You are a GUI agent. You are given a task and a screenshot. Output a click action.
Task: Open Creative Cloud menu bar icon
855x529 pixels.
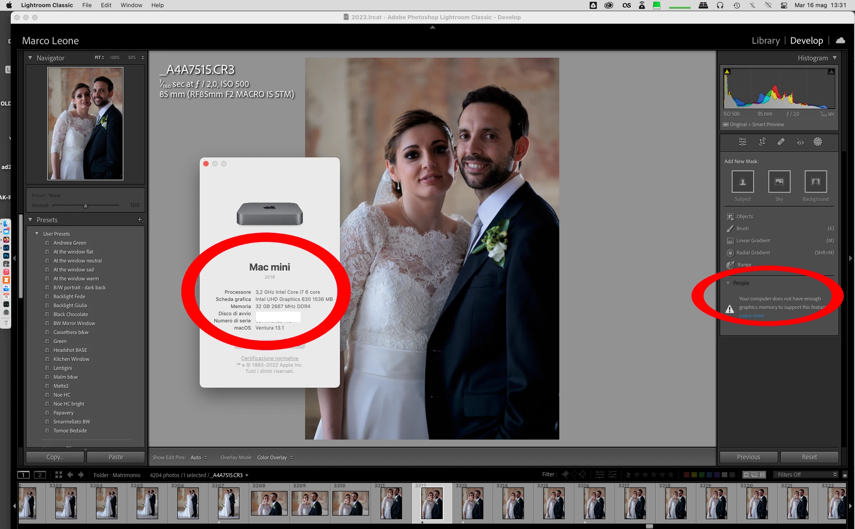[x=608, y=5]
